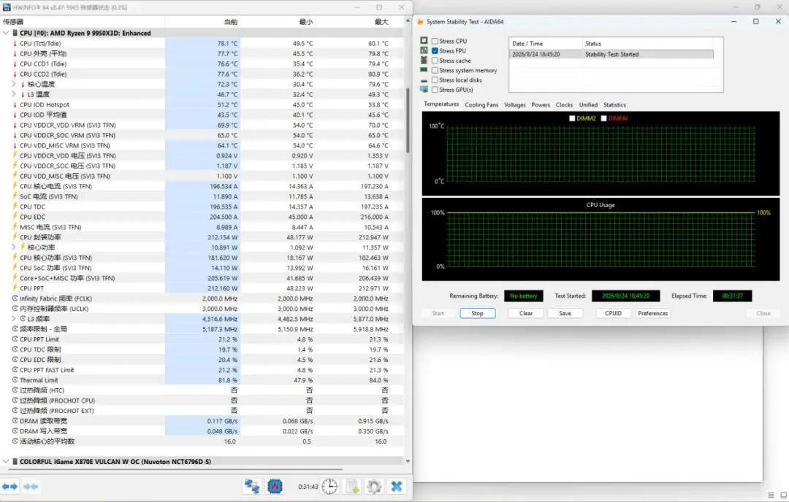Switch to the Voltages tab

point(515,105)
